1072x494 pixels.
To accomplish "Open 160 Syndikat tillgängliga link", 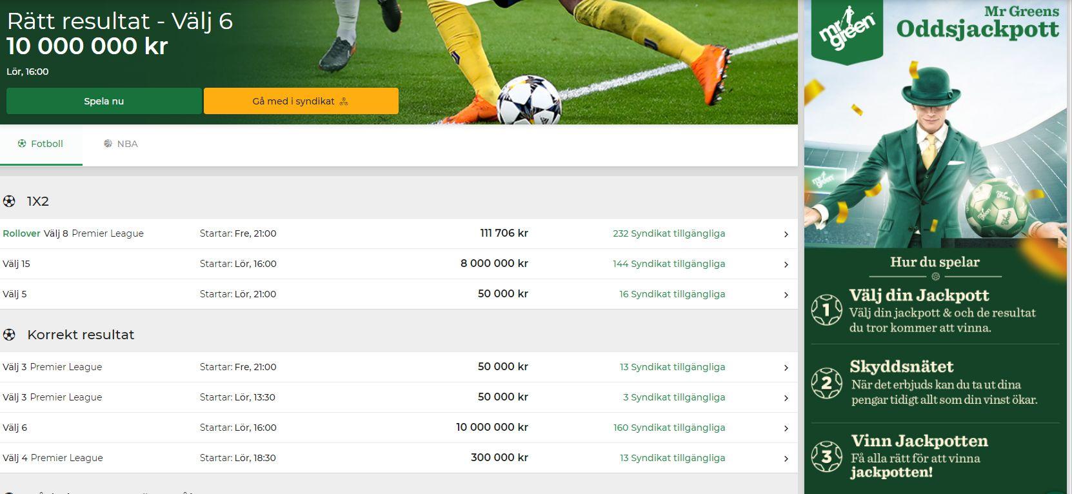I will tap(669, 428).
